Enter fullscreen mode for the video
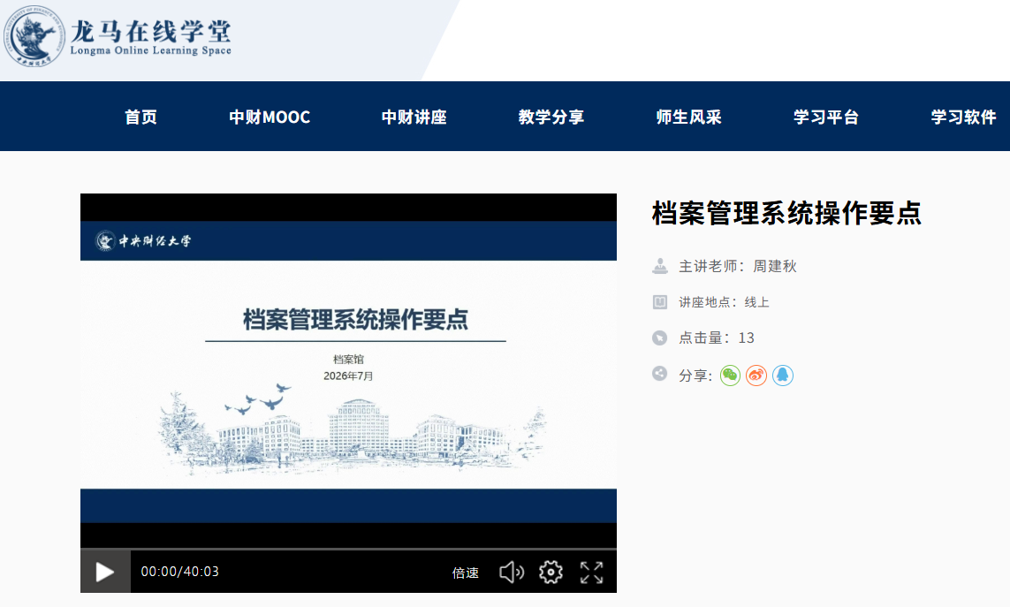Viewport: 1010px width, 607px height. pyautogui.click(x=591, y=573)
